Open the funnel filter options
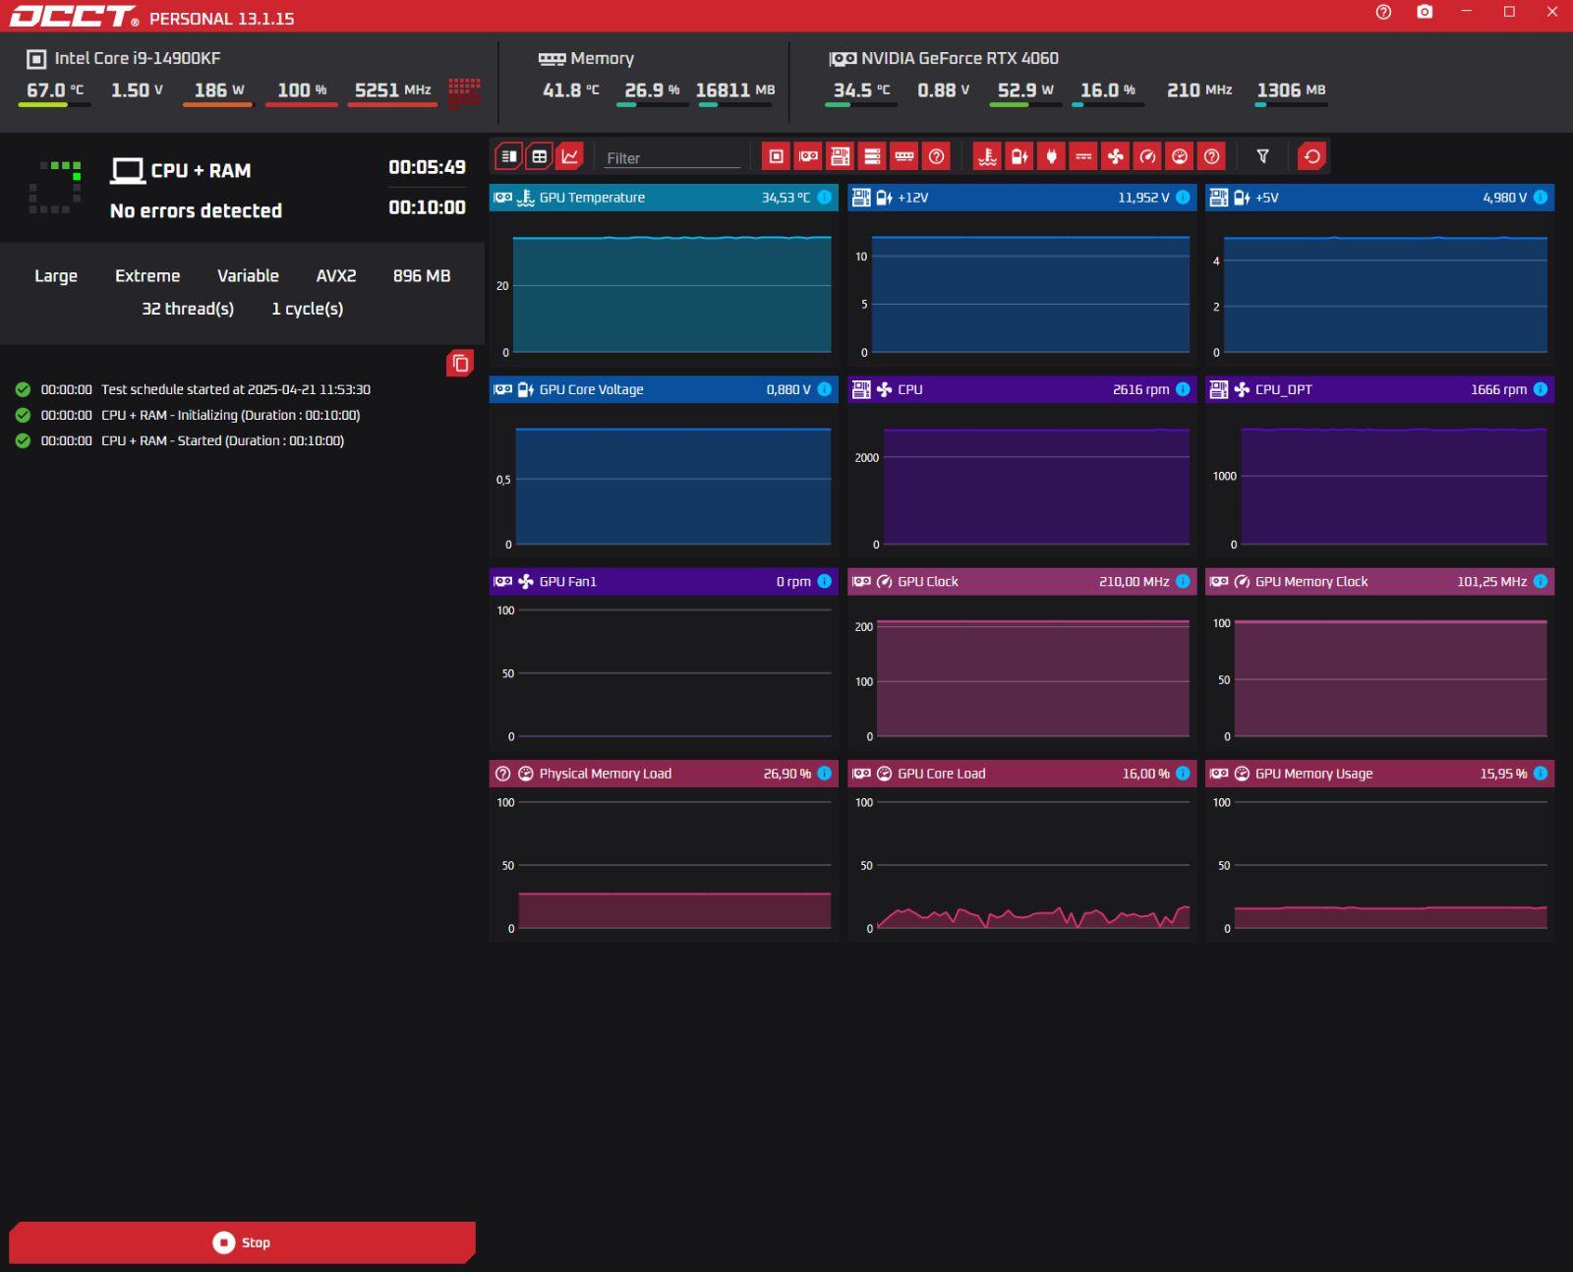This screenshot has height=1272, width=1573. 1263,156
